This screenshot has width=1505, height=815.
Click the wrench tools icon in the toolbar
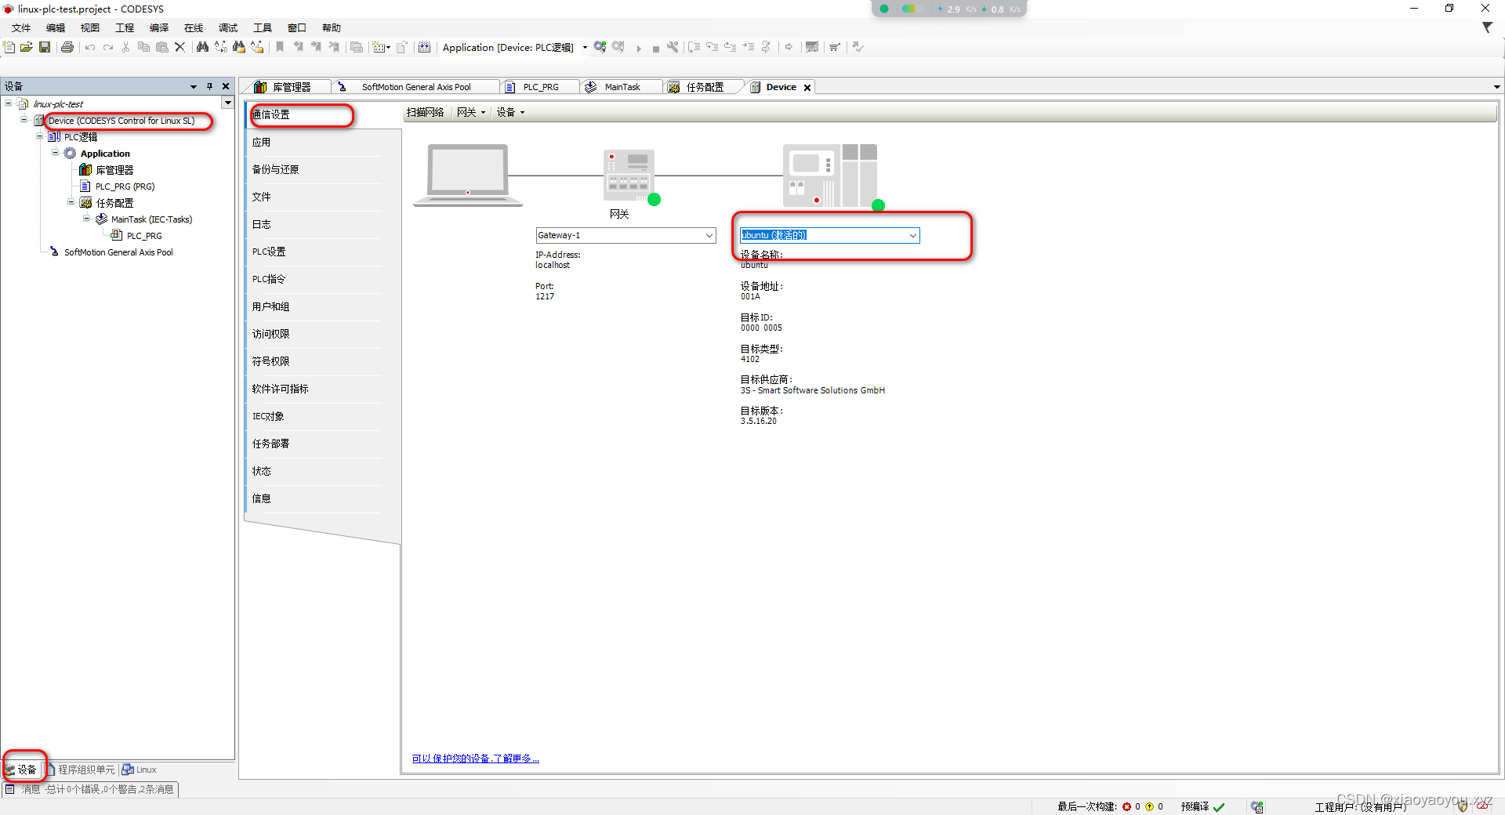tap(673, 47)
